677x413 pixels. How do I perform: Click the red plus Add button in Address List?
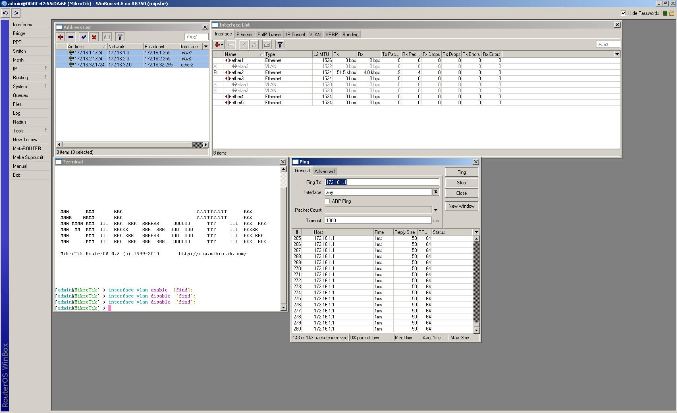click(x=60, y=37)
